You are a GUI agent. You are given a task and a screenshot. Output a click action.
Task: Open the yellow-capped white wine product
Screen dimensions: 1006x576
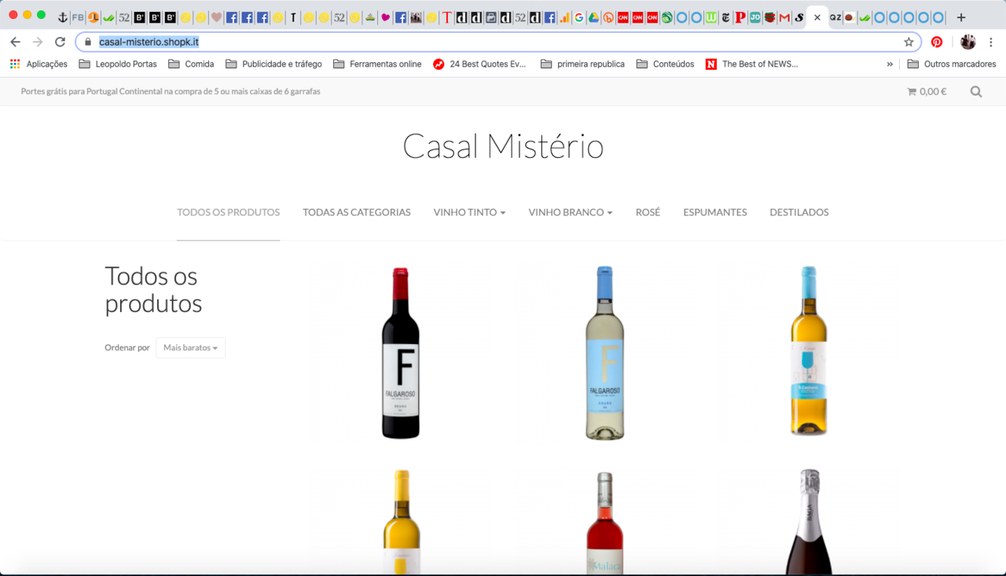402,523
